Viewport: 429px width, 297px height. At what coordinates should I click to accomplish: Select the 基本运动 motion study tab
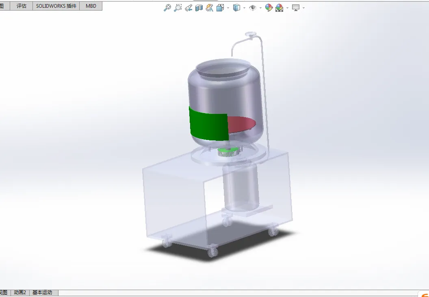tap(42, 293)
